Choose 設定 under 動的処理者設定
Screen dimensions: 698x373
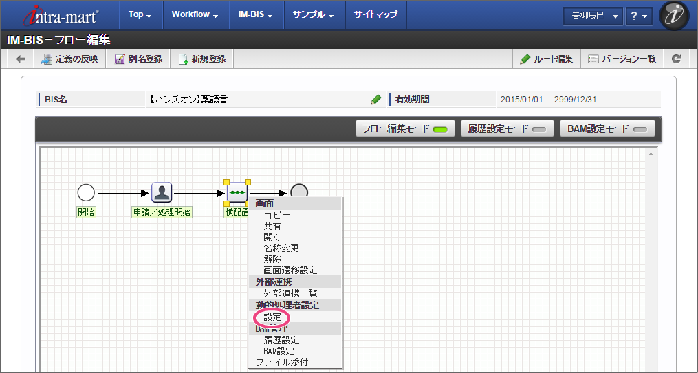[272, 317]
